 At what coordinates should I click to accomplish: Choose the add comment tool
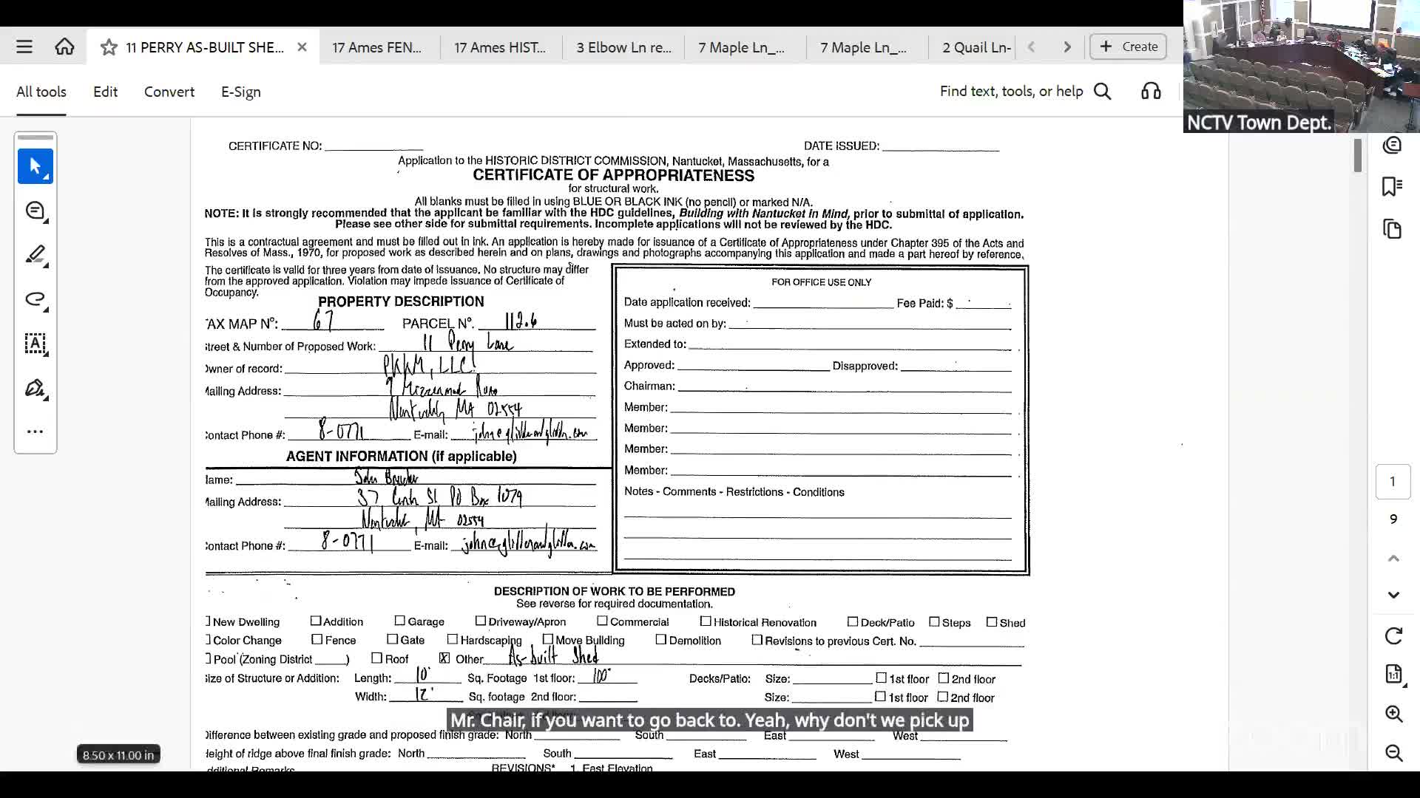click(x=35, y=211)
